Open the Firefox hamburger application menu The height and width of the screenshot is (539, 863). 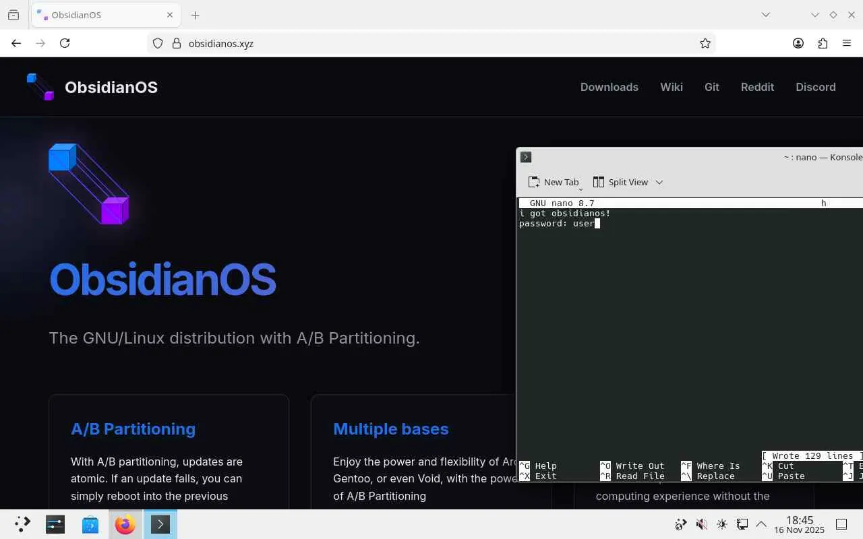tap(847, 43)
